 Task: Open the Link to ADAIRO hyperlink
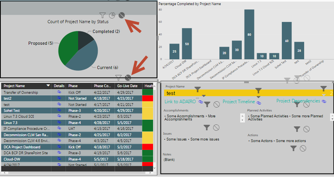[180, 102]
